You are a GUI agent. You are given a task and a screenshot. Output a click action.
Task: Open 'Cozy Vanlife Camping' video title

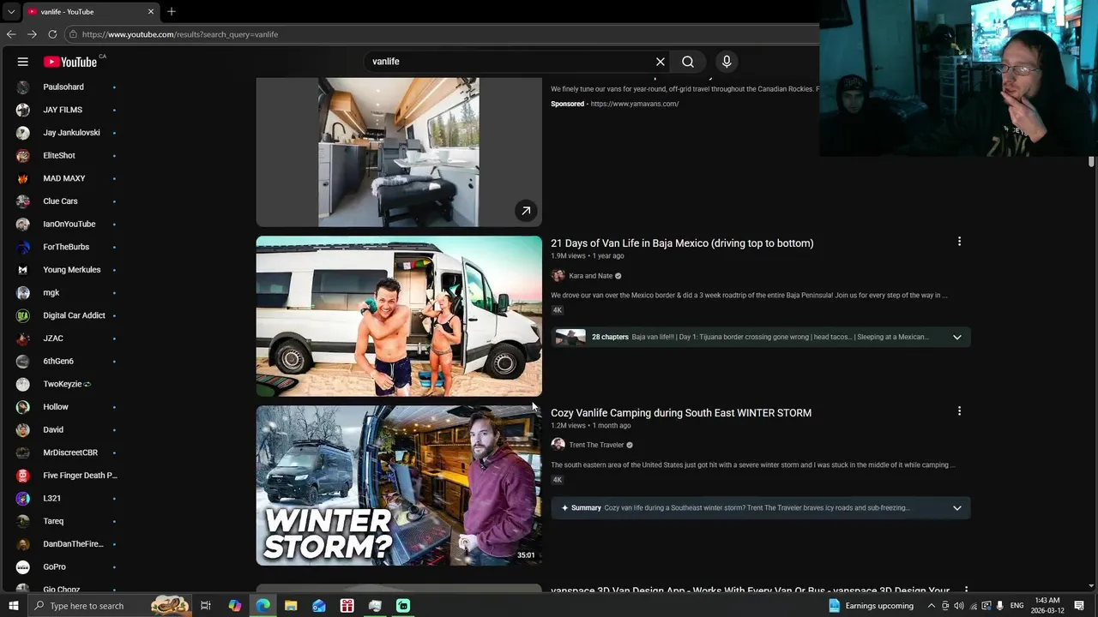681,413
